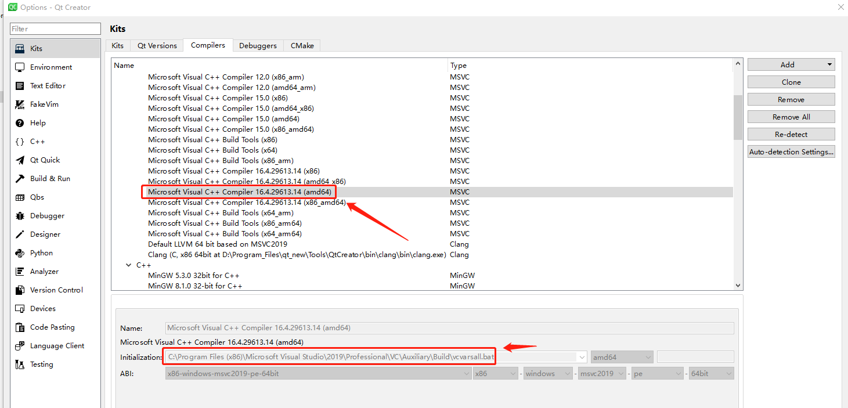Select Compiler 16.4.29613.14 (x86_amd64) row

pos(422,203)
